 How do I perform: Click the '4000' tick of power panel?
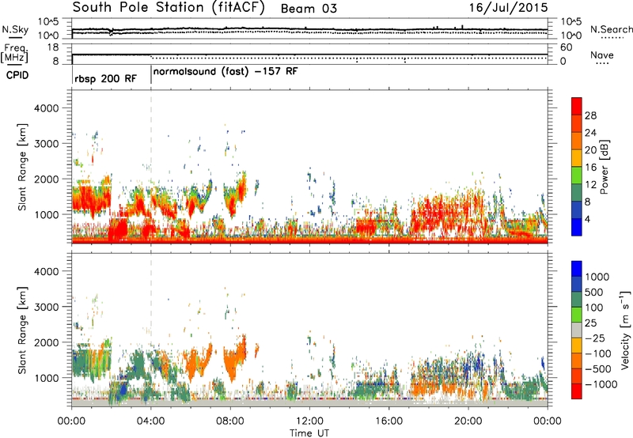tap(46, 108)
